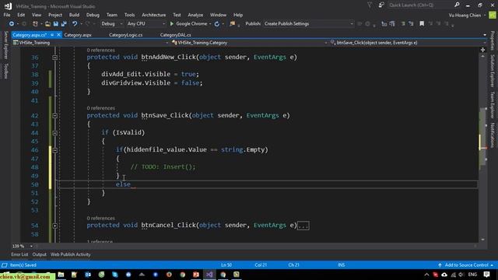The height and width of the screenshot is (280, 498).
Task: Click the New Project icon in toolbar
Action: [35, 24]
